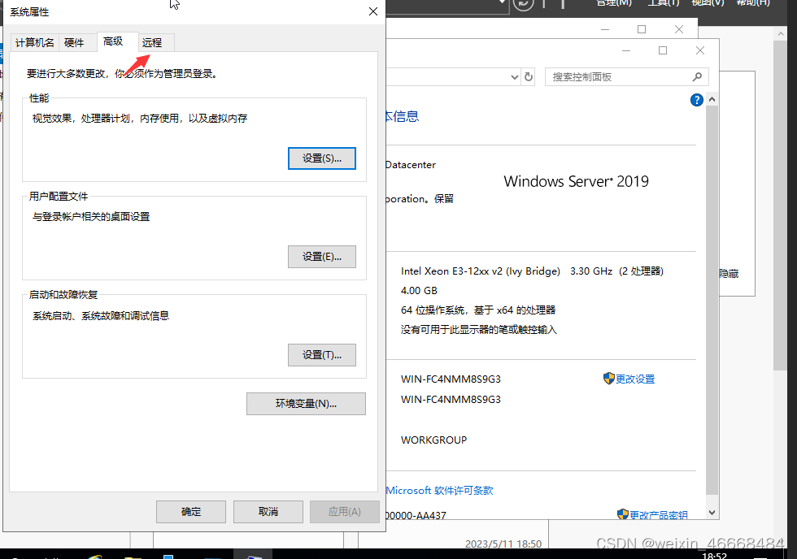Expand the address bar history dropdown
Image resolution: width=797 pixels, height=559 pixels.
pos(514,77)
